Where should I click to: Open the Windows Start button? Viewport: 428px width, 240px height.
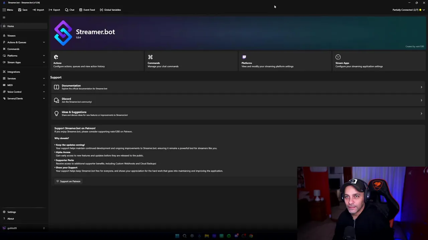pyautogui.click(x=177, y=236)
